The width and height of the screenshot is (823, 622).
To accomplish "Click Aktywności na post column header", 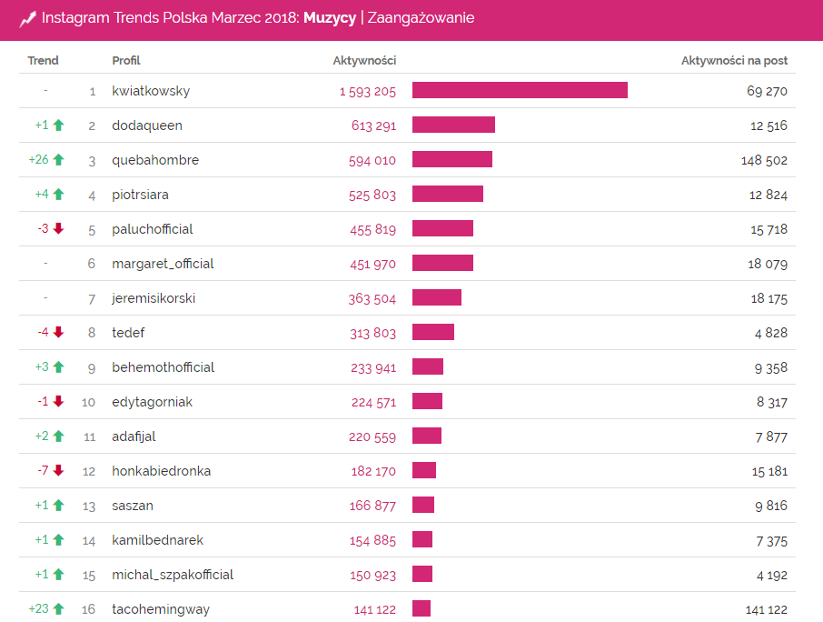I will click(734, 61).
